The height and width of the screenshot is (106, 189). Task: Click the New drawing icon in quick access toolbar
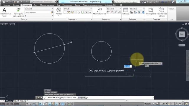tap(4, 2)
